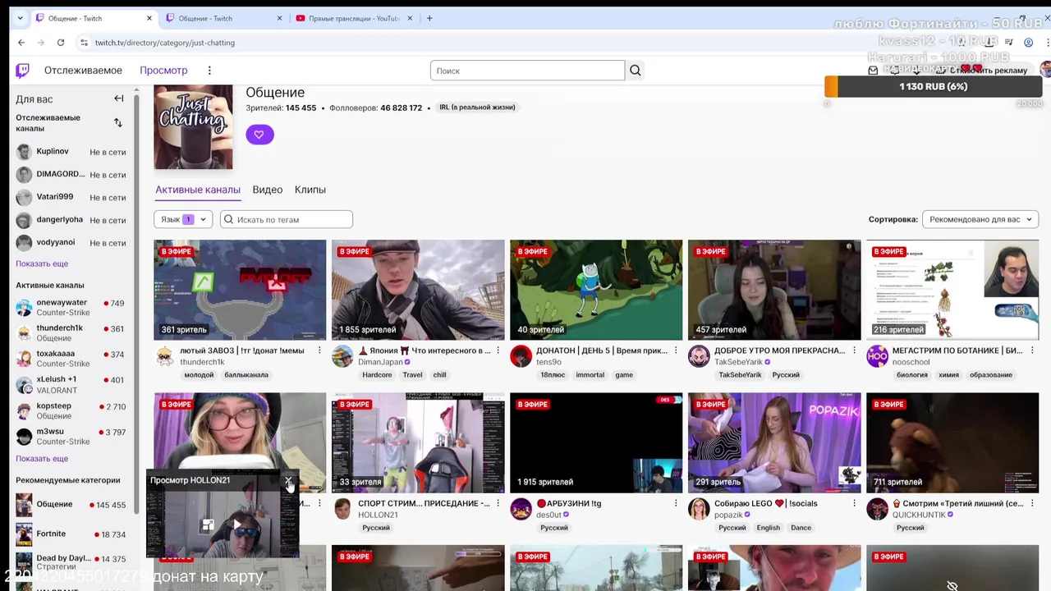Show more followed channels
The height and width of the screenshot is (591, 1051).
[42, 263]
